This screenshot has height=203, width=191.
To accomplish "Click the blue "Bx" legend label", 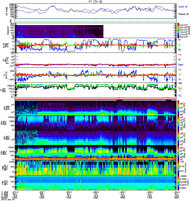I will (x=180, y=49).
